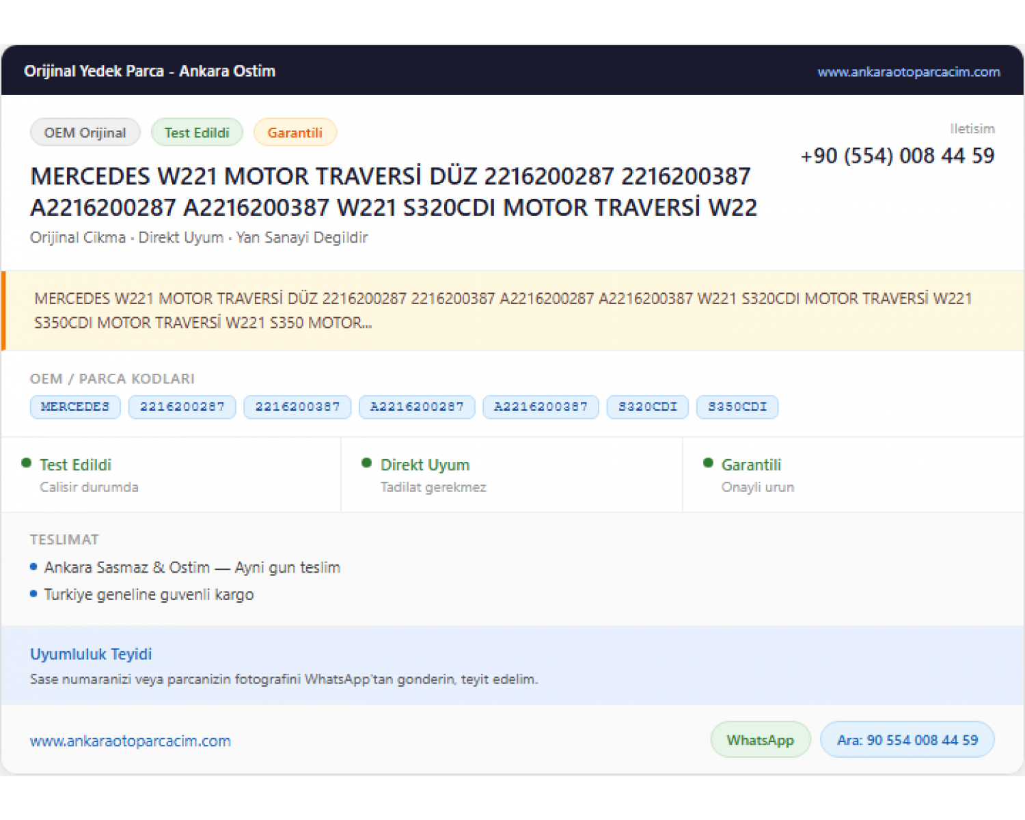Open the WhatsApp contact button

761,740
